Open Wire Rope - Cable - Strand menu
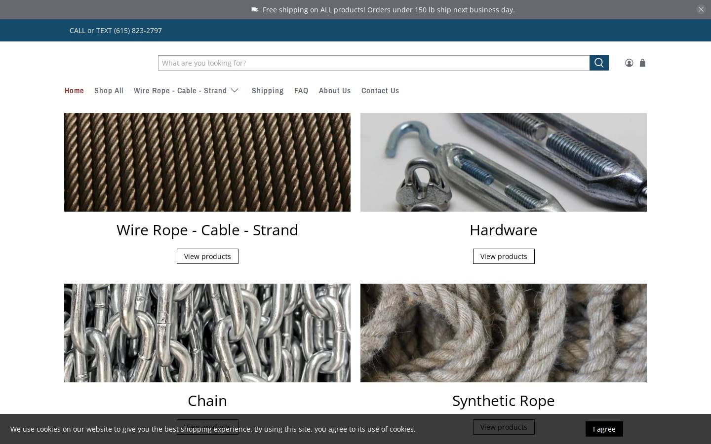Screen dimensions: 711x444 (180, 90)
